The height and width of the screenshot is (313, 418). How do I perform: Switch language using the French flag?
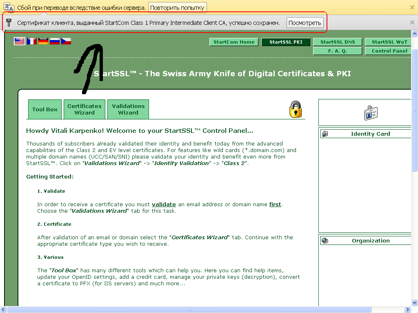(31, 41)
